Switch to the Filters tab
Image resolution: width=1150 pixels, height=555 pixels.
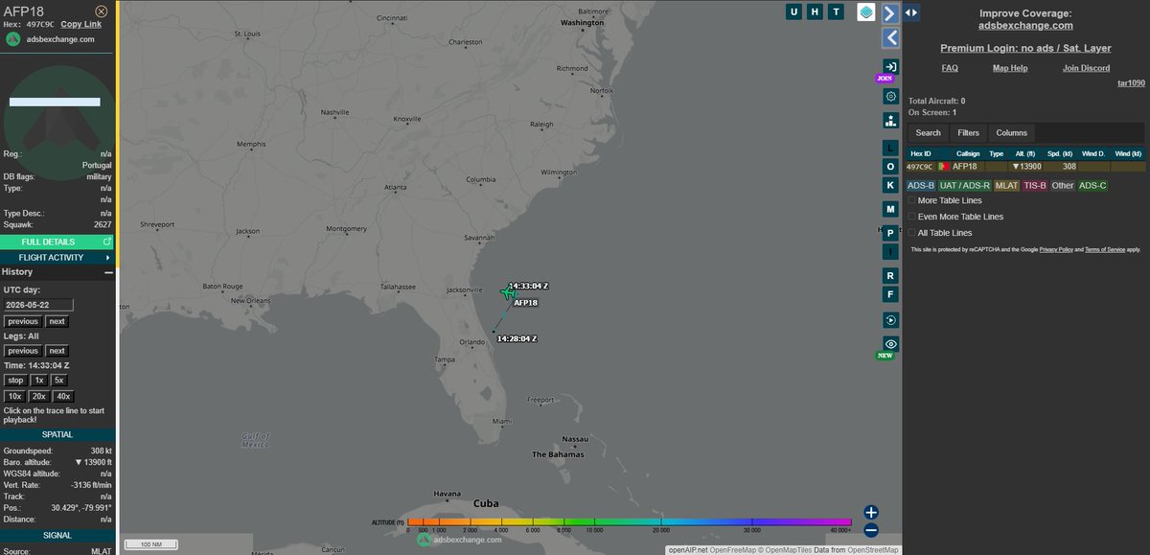coord(969,133)
